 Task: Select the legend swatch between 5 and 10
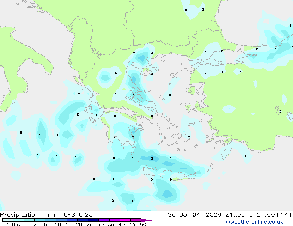click(50, 220)
